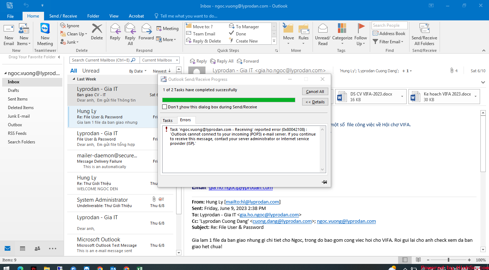489x270 pixels.
Task: Apply the Done quick step
Action: (x=237, y=34)
